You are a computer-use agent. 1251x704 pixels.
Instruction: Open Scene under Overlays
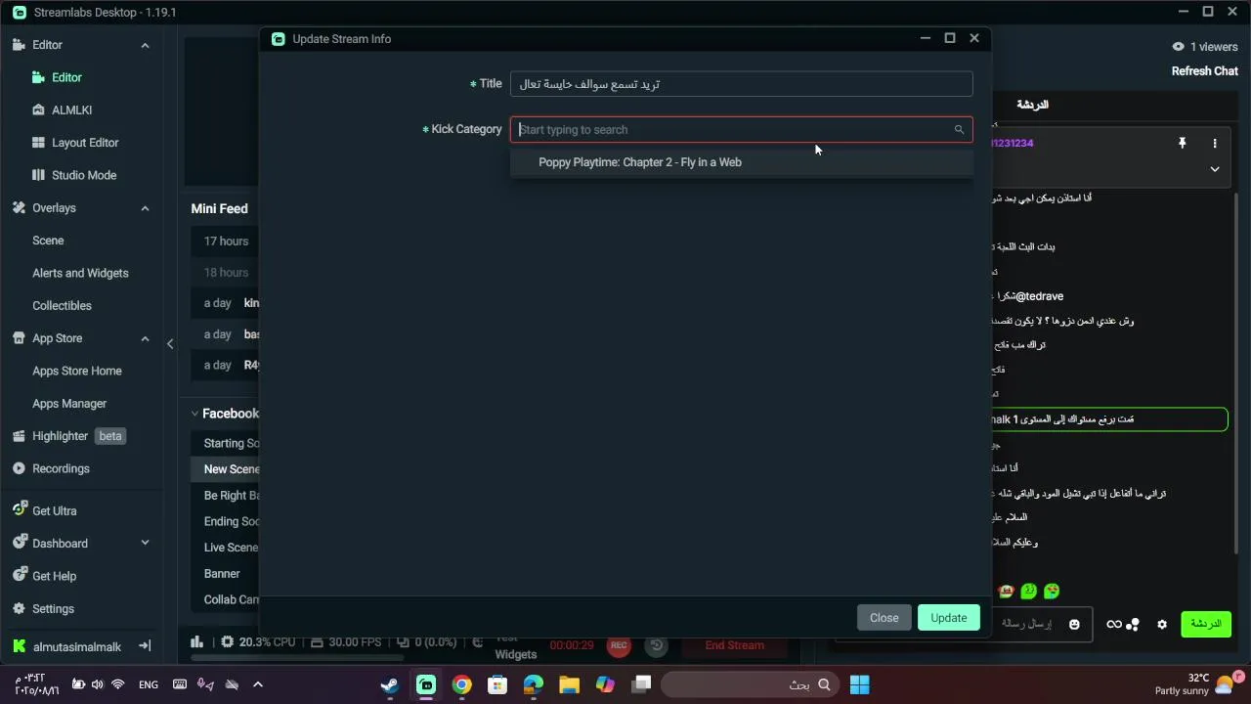pyautogui.click(x=48, y=241)
